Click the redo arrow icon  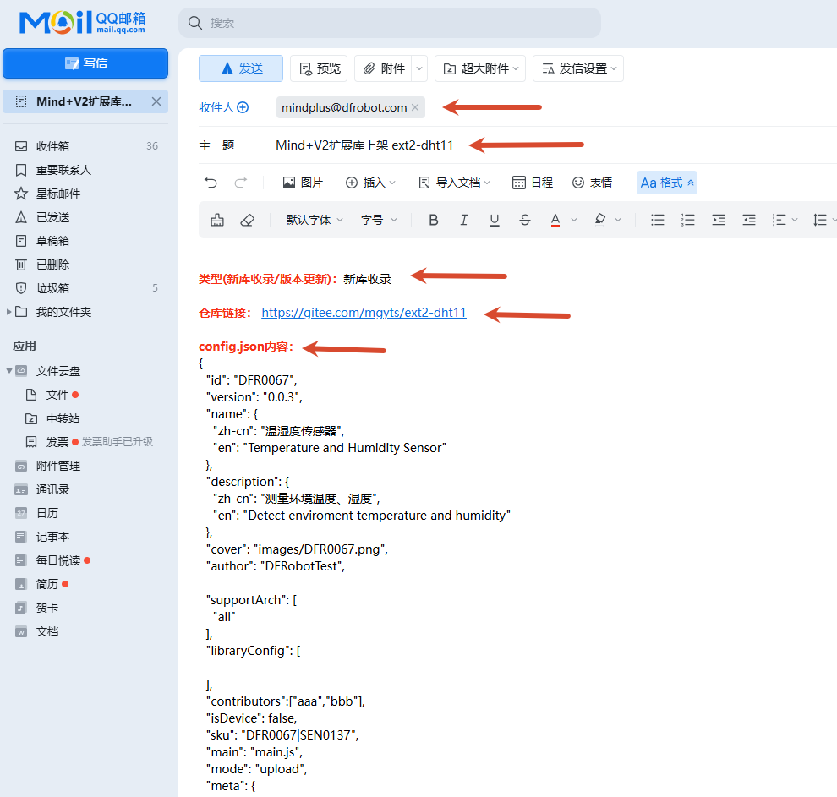coord(241,183)
